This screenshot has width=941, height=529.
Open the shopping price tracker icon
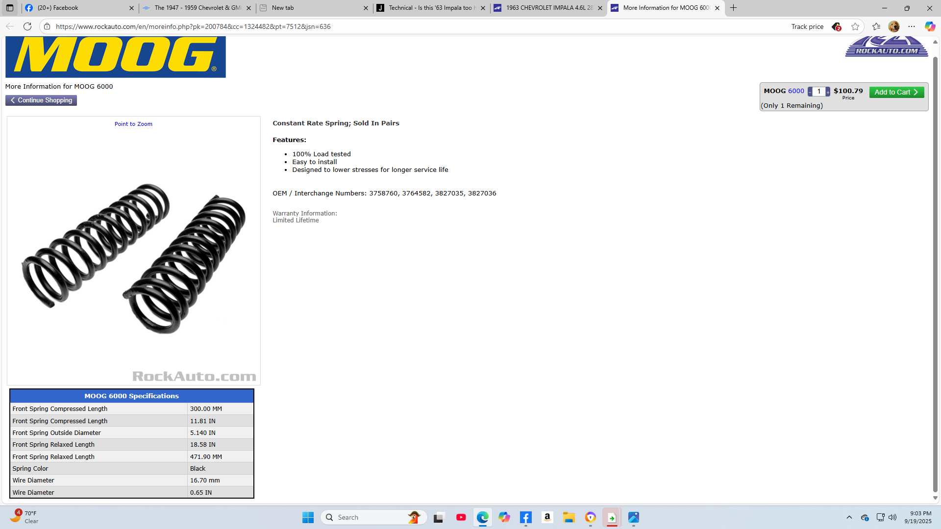point(836,26)
